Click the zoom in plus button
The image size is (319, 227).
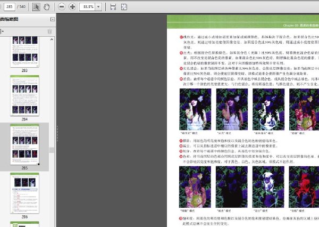tap(72, 7)
